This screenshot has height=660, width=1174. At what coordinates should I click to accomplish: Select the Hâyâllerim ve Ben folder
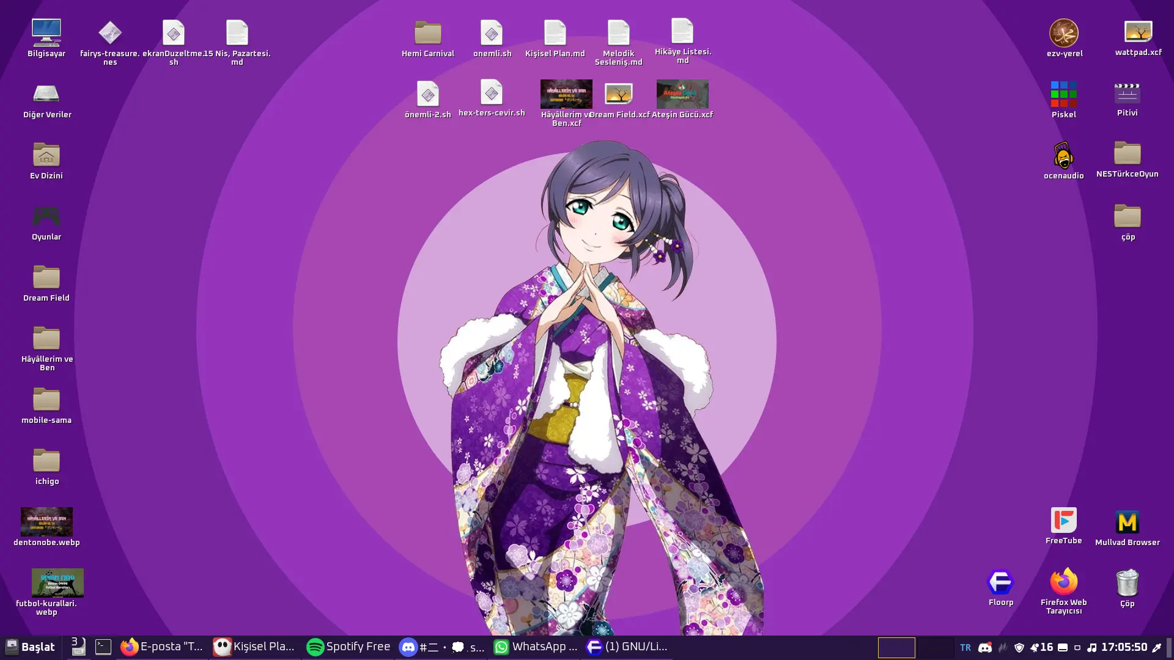46,339
